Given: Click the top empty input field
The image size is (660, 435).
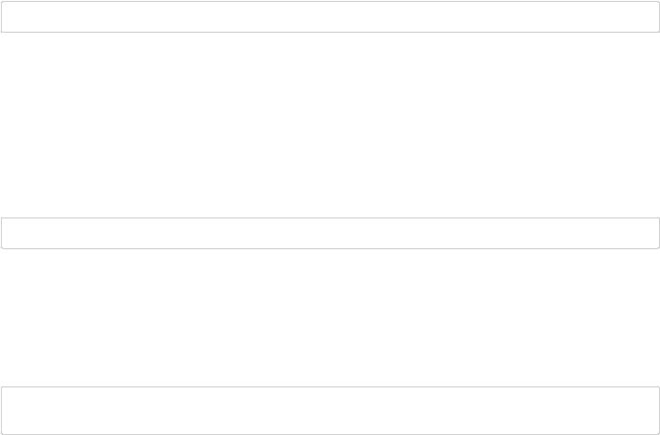Looking at the screenshot, I should click(x=330, y=17).
